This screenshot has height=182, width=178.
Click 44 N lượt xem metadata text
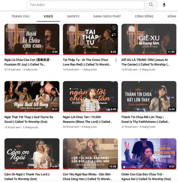pyautogui.click(x=71, y=127)
